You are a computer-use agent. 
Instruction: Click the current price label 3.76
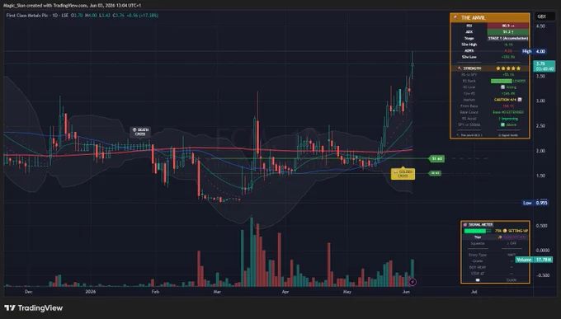tap(544, 66)
